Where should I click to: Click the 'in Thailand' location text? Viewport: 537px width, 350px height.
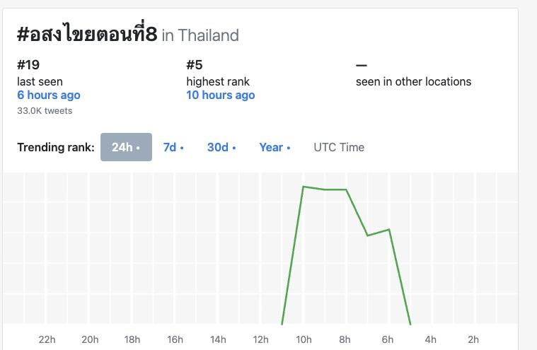point(201,35)
